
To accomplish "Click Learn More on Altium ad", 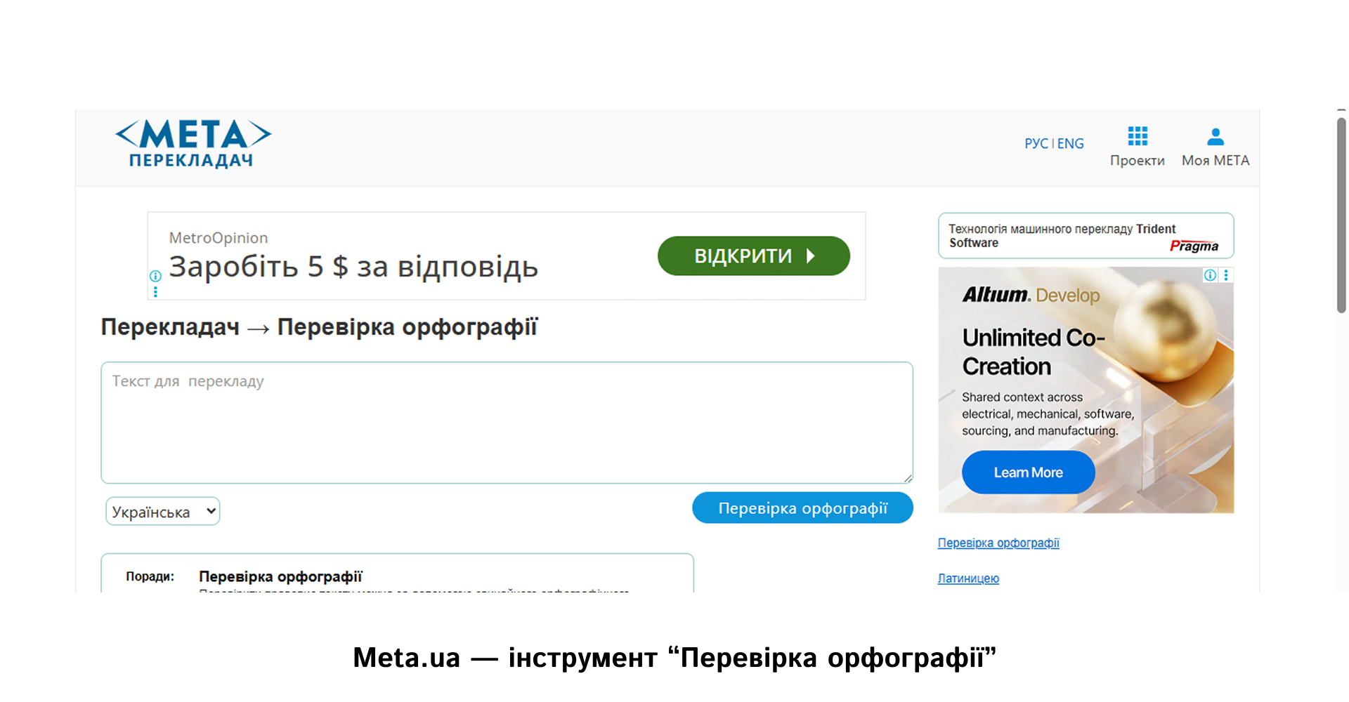I will (1027, 472).
